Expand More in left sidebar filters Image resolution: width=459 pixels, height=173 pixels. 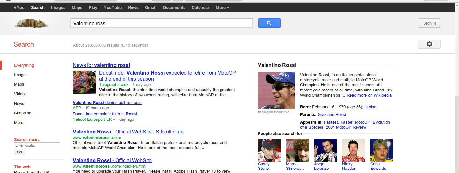point(19,123)
